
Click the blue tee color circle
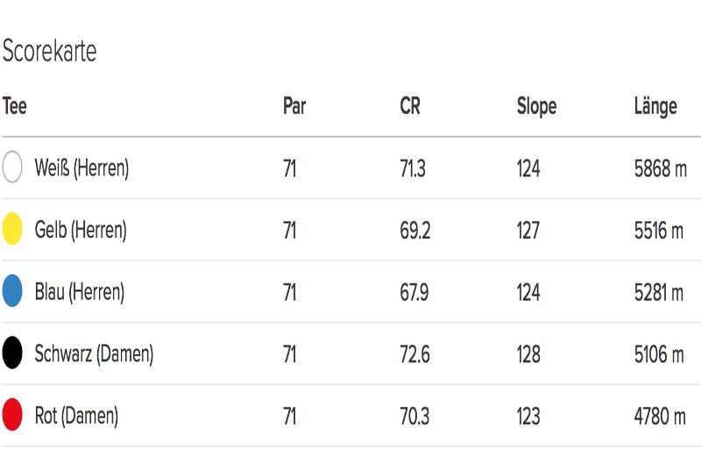point(12,290)
